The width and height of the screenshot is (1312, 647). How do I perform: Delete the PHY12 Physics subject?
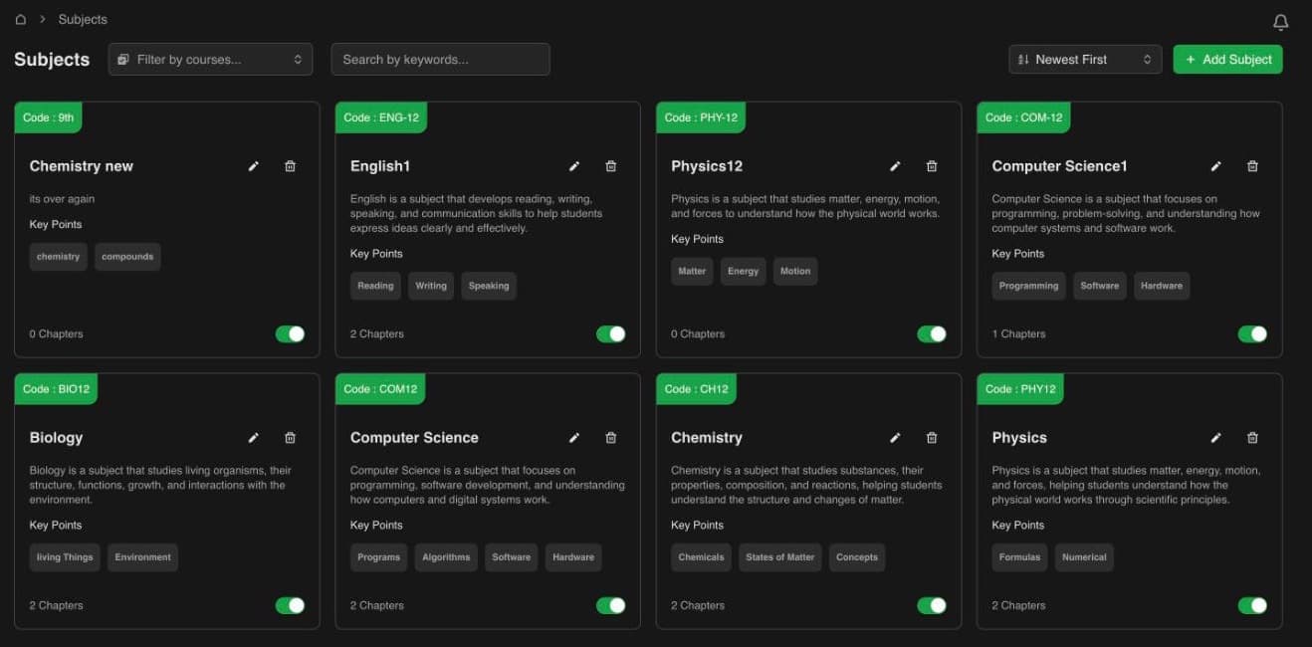point(1252,437)
